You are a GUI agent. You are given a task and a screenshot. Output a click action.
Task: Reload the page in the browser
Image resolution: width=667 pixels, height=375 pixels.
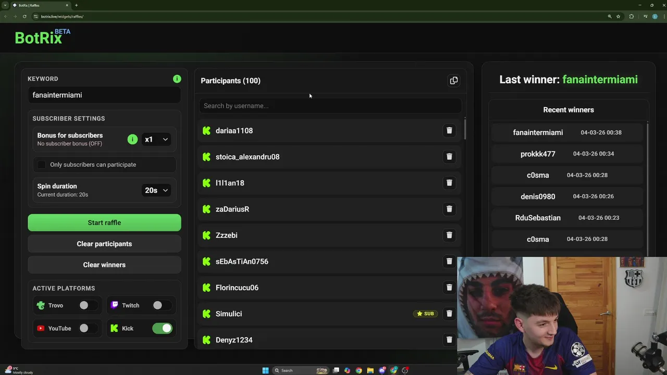[x=24, y=16]
